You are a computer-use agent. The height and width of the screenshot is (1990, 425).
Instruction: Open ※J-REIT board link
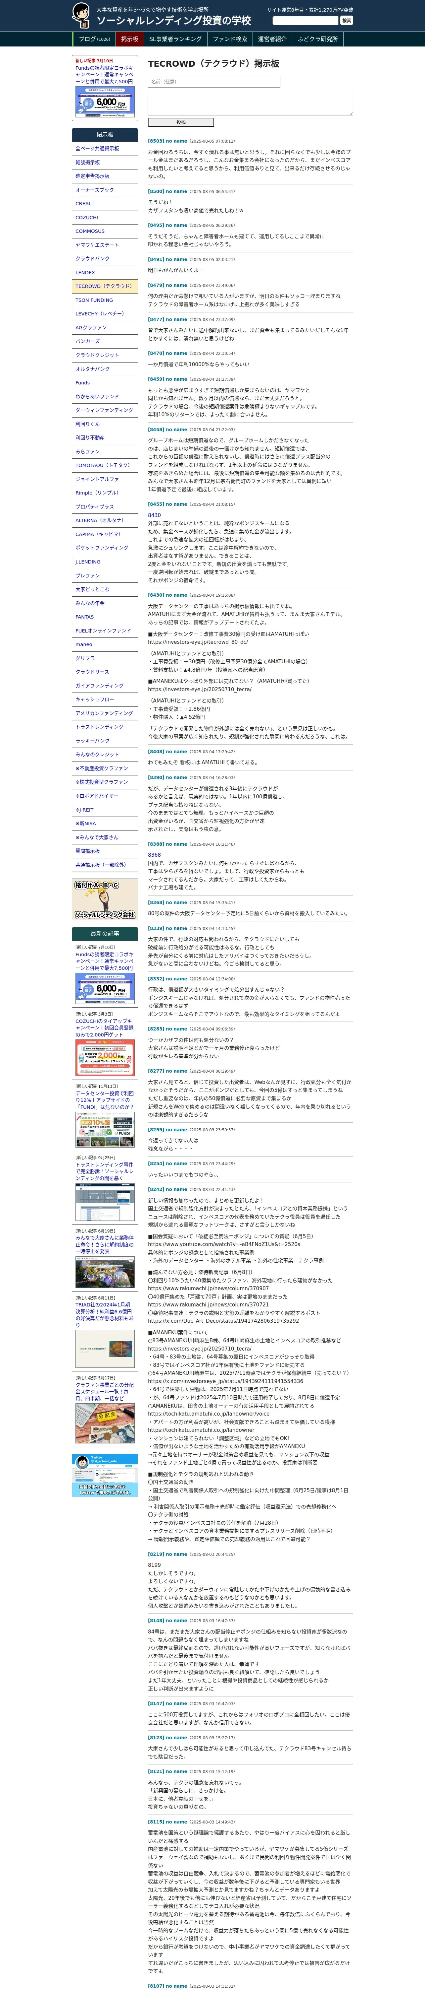(x=105, y=810)
